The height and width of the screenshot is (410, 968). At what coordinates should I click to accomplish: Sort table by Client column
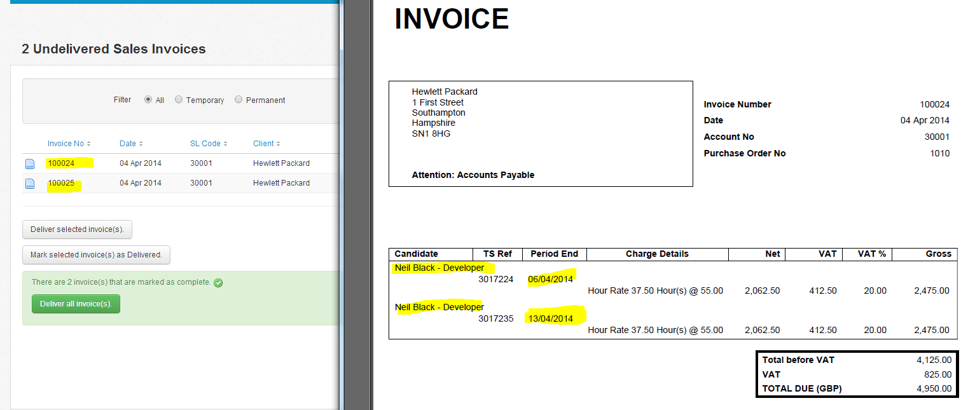(266, 144)
